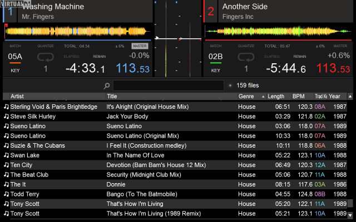The image size is (356, 222).
Task: Select deck 2 number badge
Action: 210,11
